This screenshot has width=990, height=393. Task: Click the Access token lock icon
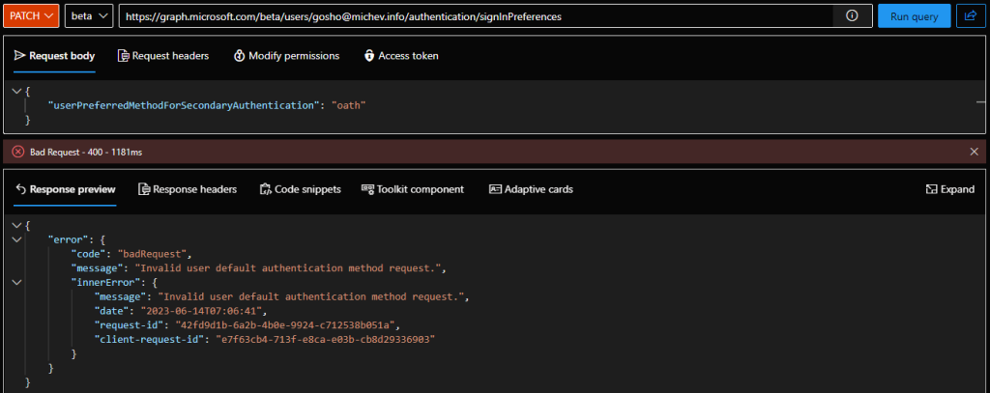[x=369, y=56]
